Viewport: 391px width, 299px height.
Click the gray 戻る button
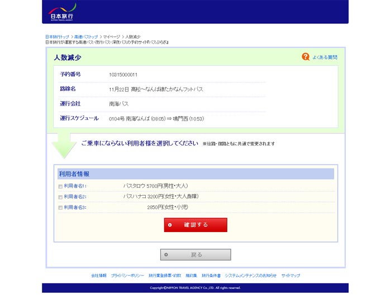(195, 255)
